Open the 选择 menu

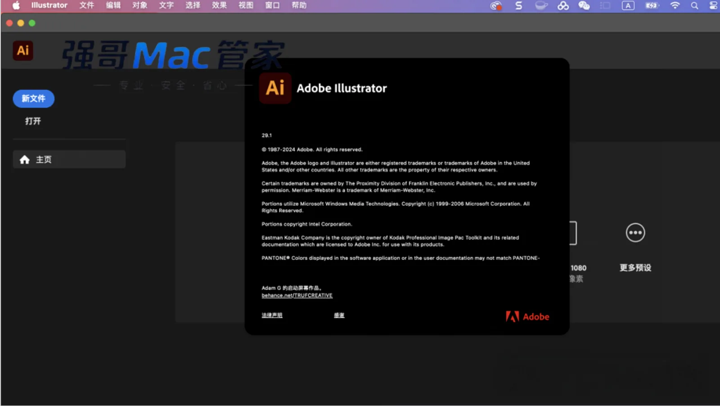[193, 5]
